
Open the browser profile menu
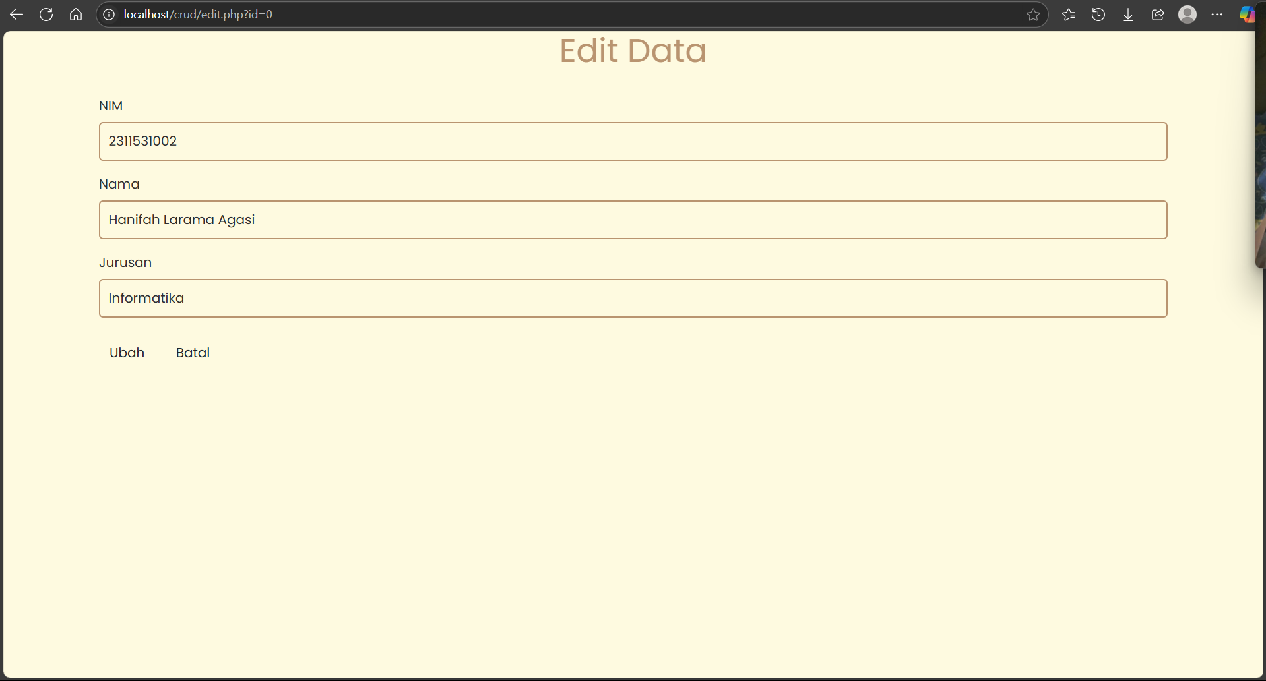pos(1187,15)
